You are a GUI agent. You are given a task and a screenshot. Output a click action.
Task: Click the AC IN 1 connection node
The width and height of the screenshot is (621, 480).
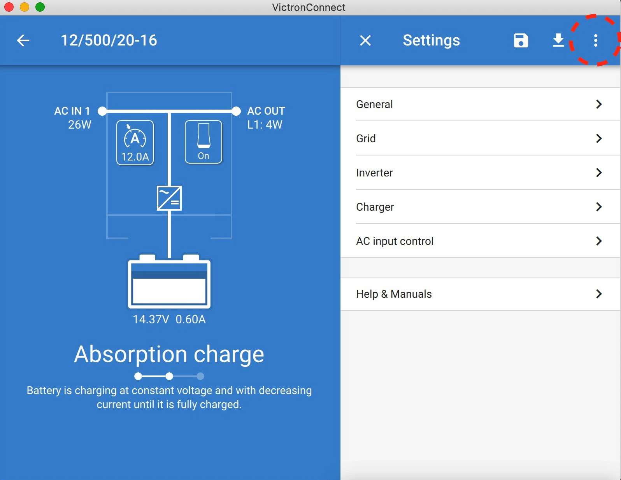click(x=102, y=111)
